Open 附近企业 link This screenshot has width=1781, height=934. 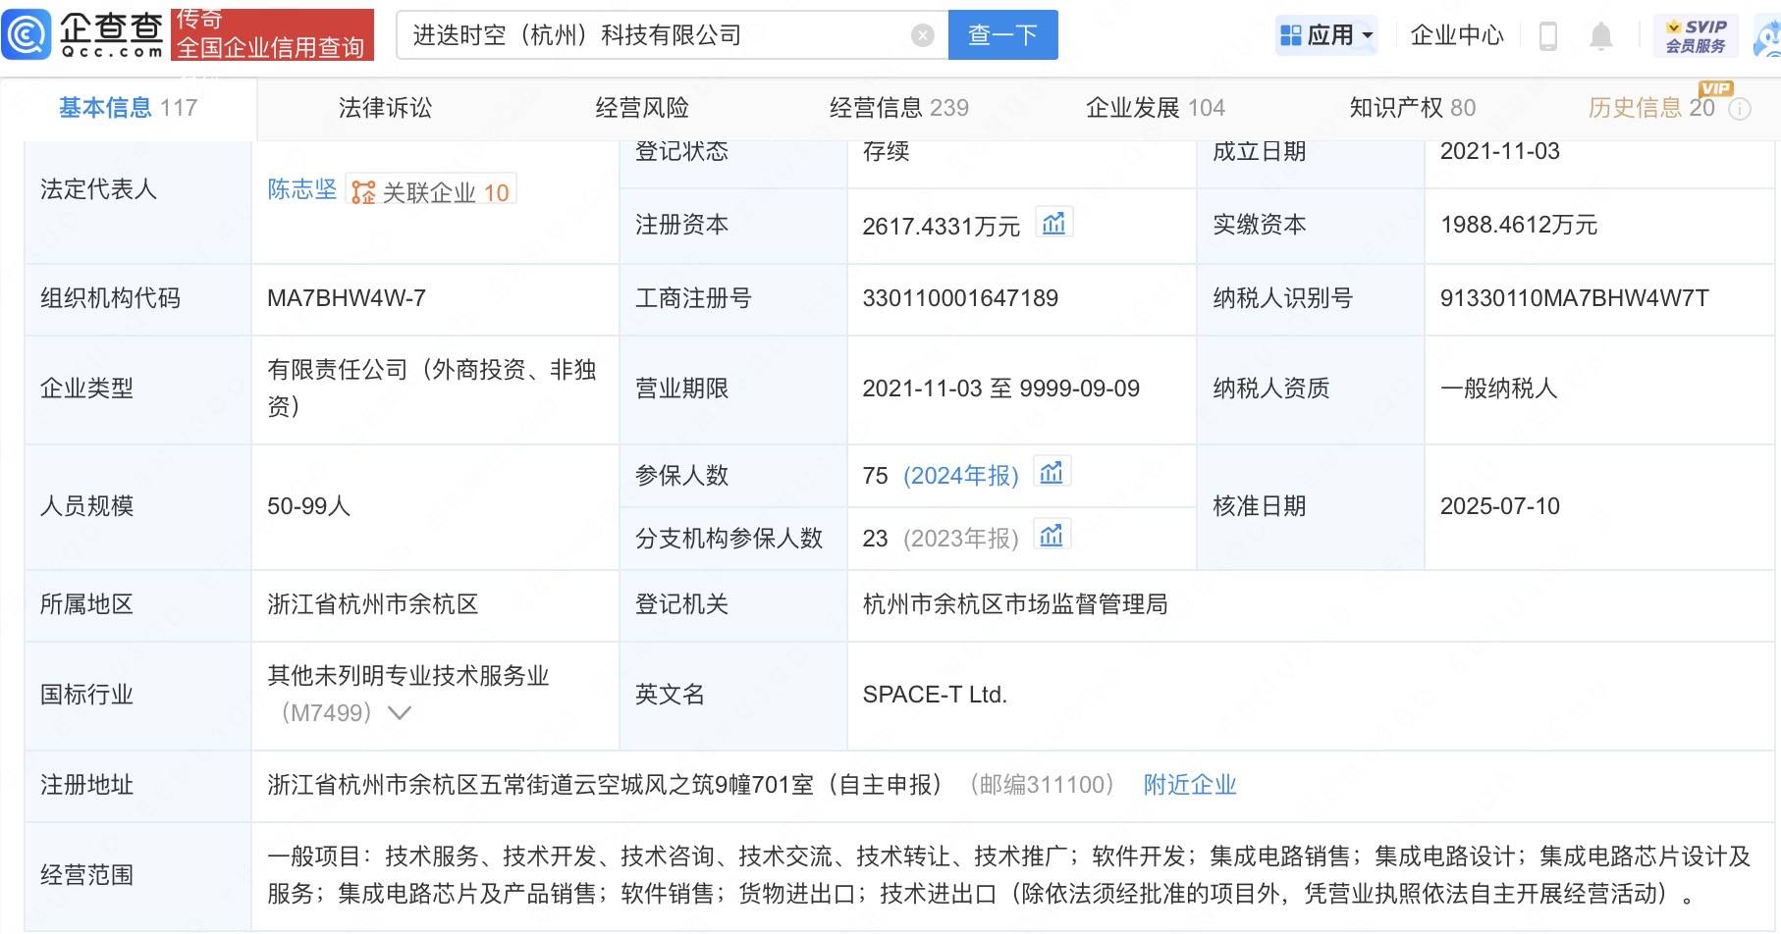coord(1190,785)
